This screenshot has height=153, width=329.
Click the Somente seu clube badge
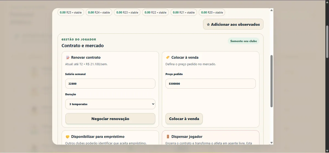(243, 41)
